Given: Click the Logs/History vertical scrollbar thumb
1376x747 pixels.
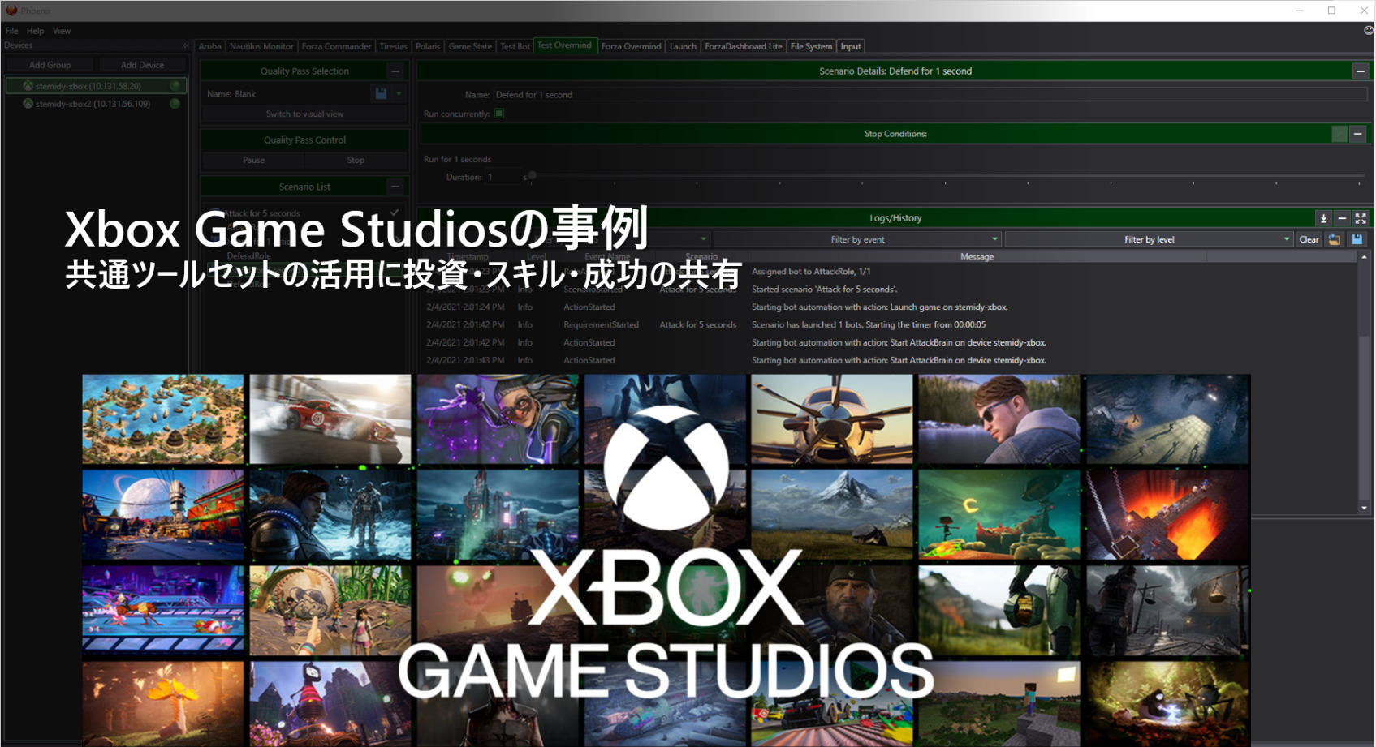Looking at the screenshot, I should click(1364, 418).
